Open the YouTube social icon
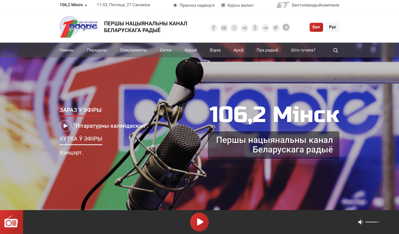The image size is (399, 234). pos(224,28)
